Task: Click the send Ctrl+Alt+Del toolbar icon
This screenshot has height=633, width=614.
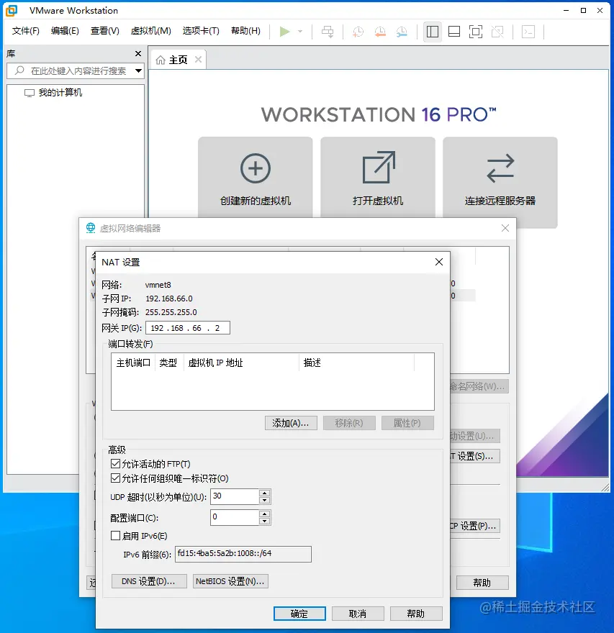Action: [327, 31]
